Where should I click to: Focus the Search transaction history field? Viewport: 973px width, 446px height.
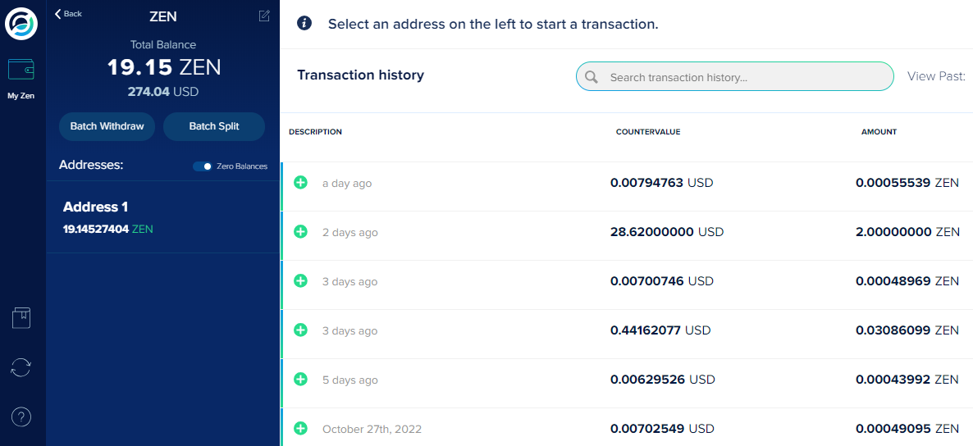(x=735, y=76)
